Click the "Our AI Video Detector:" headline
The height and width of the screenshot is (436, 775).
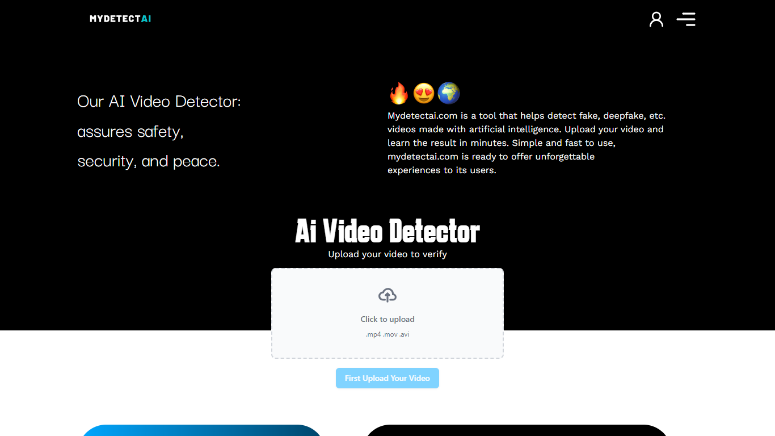click(x=159, y=102)
